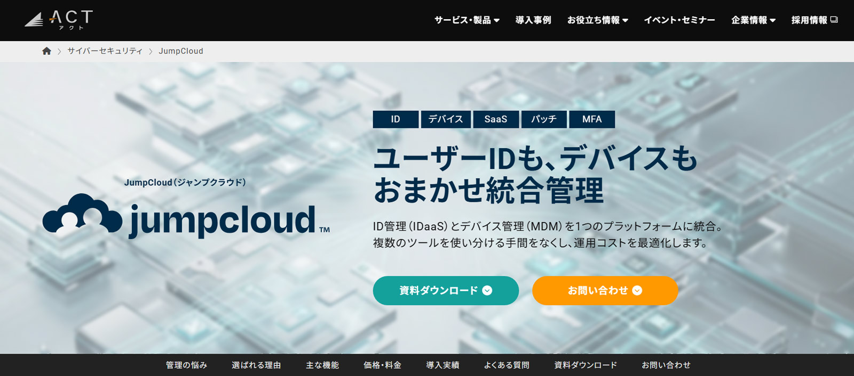Follow the サイバーセキュリティ breadcrumb link
854x376 pixels.
pos(105,51)
